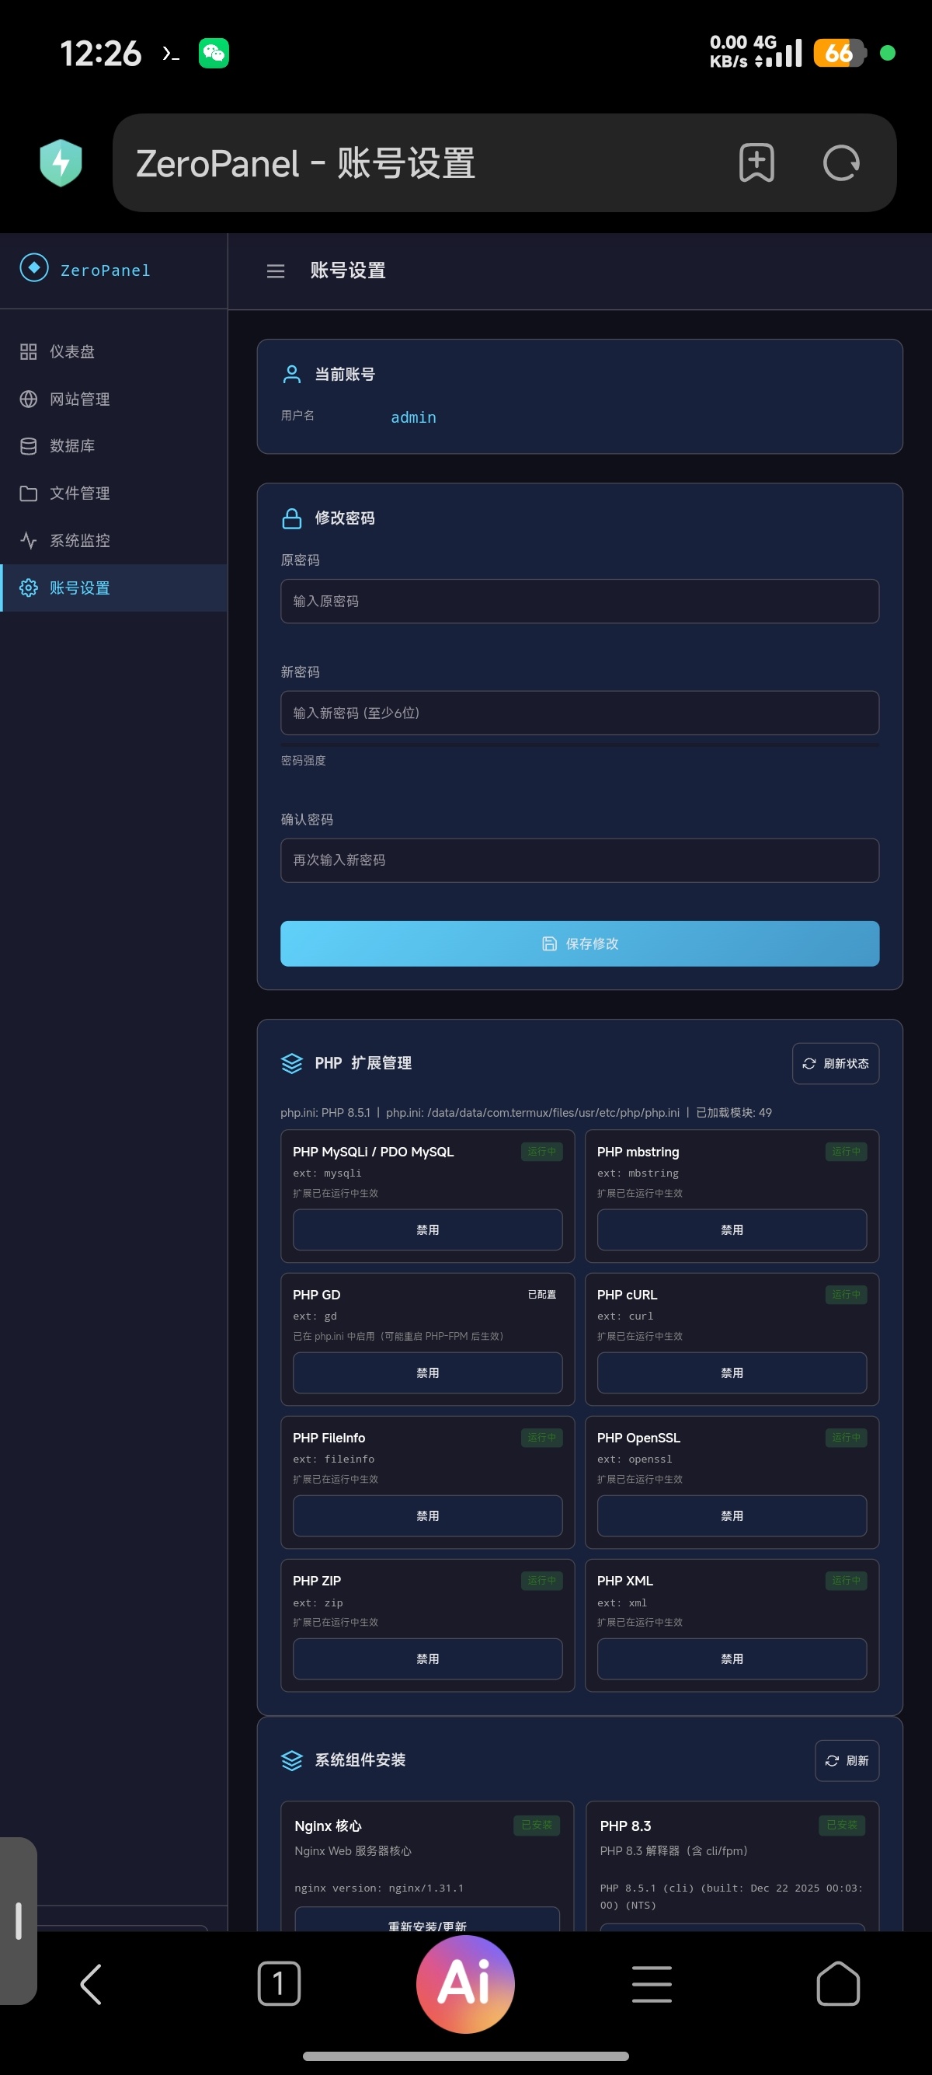Click layers icon beside PHP 扩展管理

point(291,1063)
